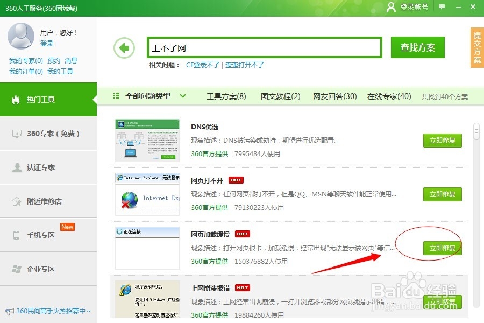The image size is (484, 323).
Task: Open the 消息 link
Action: [70, 61]
